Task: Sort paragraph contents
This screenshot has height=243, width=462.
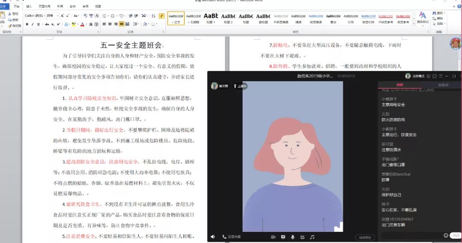Action: point(154,16)
